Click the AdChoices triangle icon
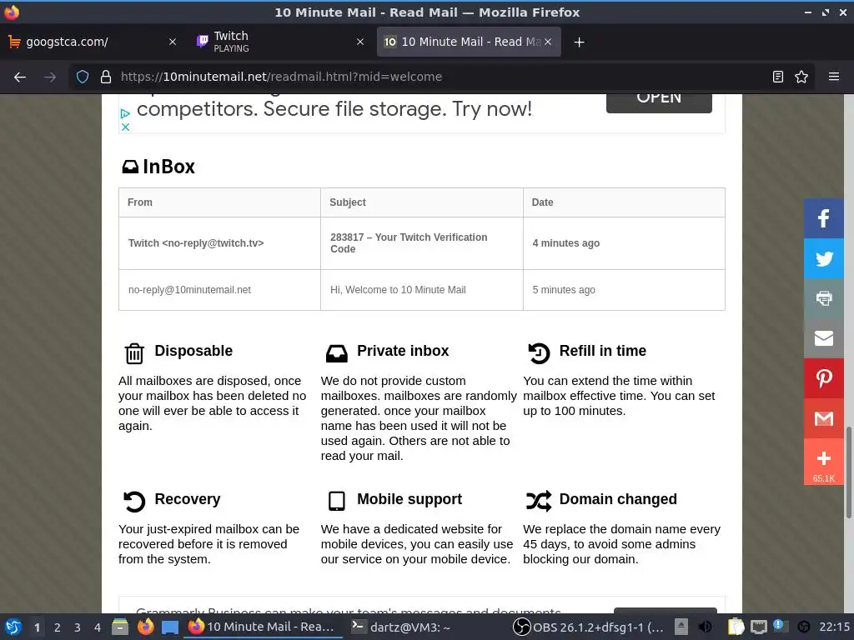 pos(125,113)
